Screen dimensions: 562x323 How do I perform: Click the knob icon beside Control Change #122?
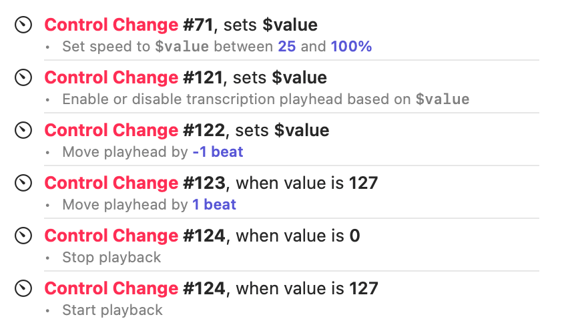pos(23,130)
